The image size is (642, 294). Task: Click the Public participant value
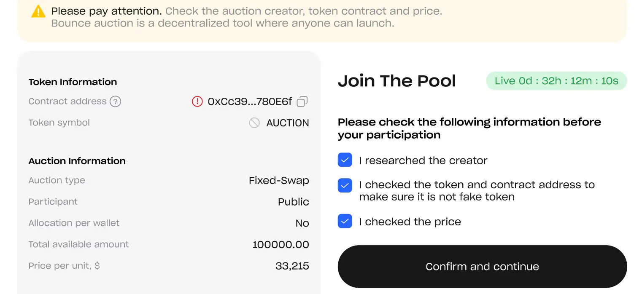293,202
